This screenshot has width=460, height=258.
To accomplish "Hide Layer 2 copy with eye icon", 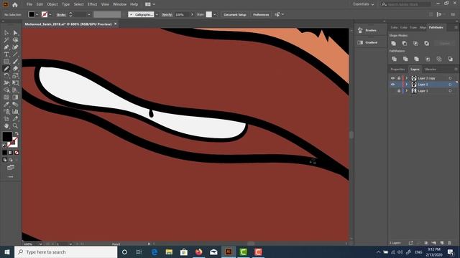I will coord(392,78).
